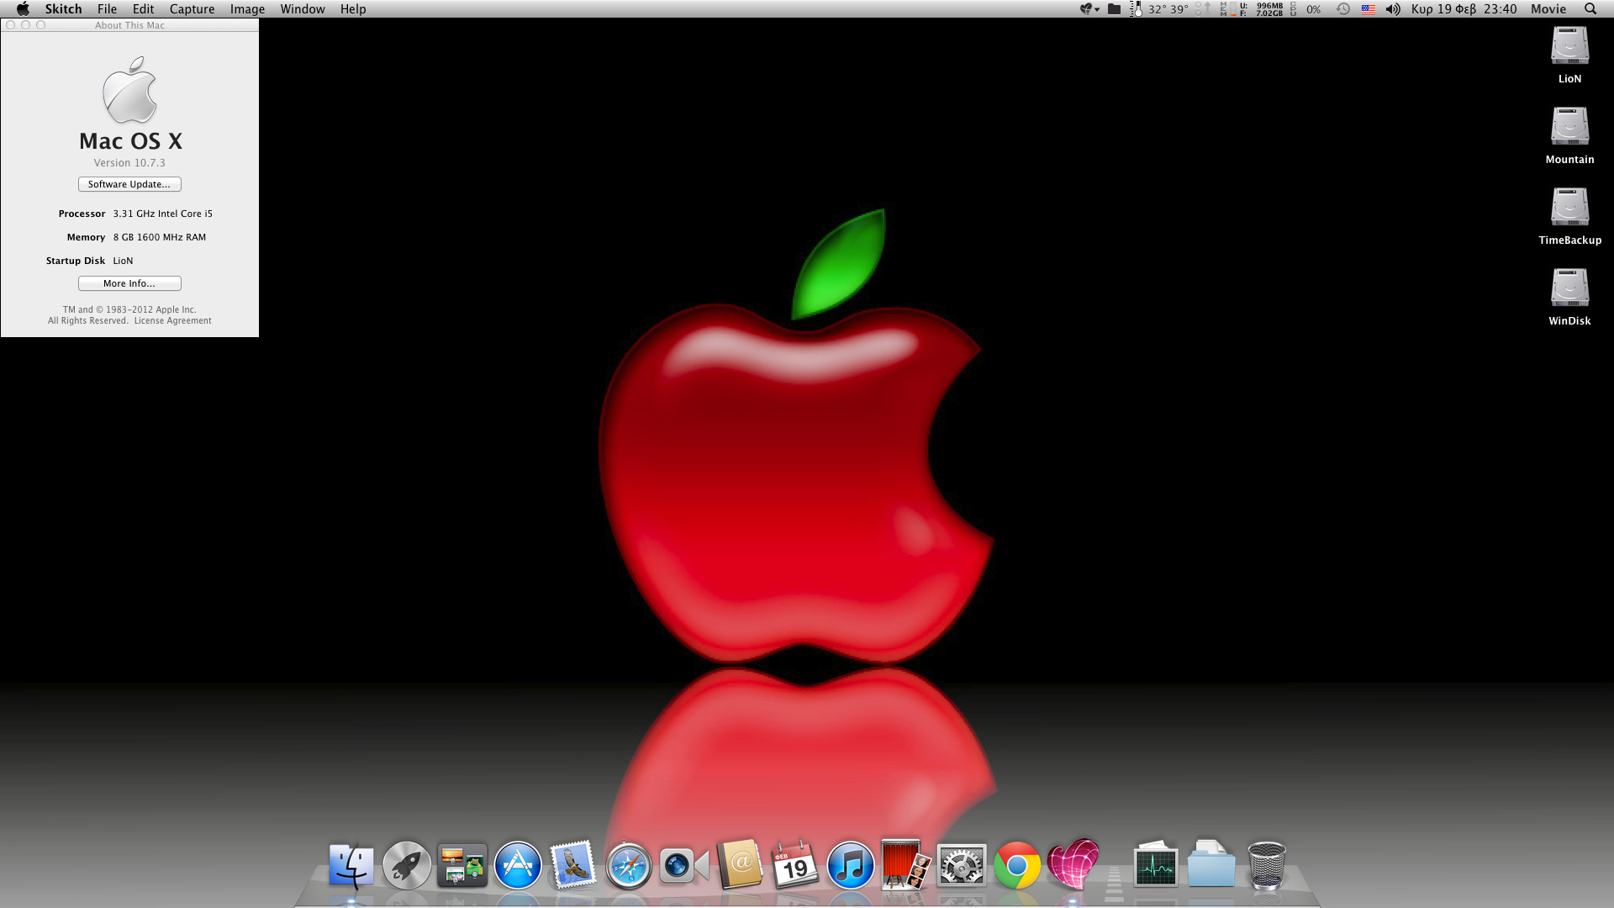Screen dimensions: 1614x908
Task: Open the License Agreement link
Action: click(x=172, y=320)
